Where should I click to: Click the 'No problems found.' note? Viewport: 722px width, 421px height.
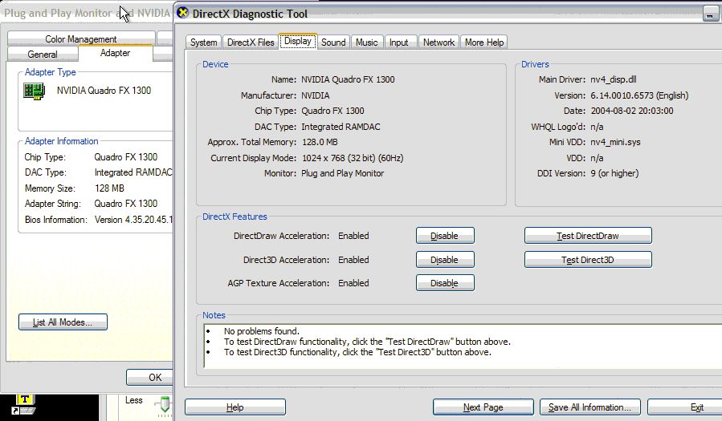[262, 331]
